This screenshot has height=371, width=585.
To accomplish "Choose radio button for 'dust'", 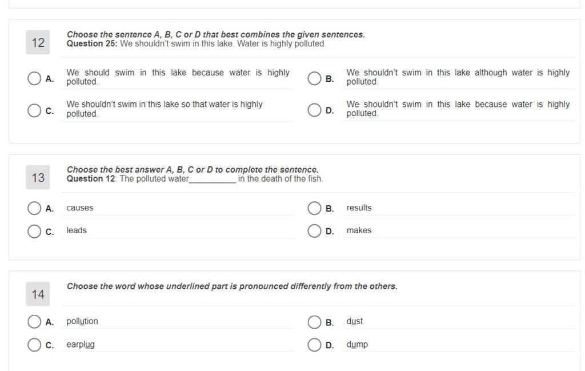I will coord(314,322).
